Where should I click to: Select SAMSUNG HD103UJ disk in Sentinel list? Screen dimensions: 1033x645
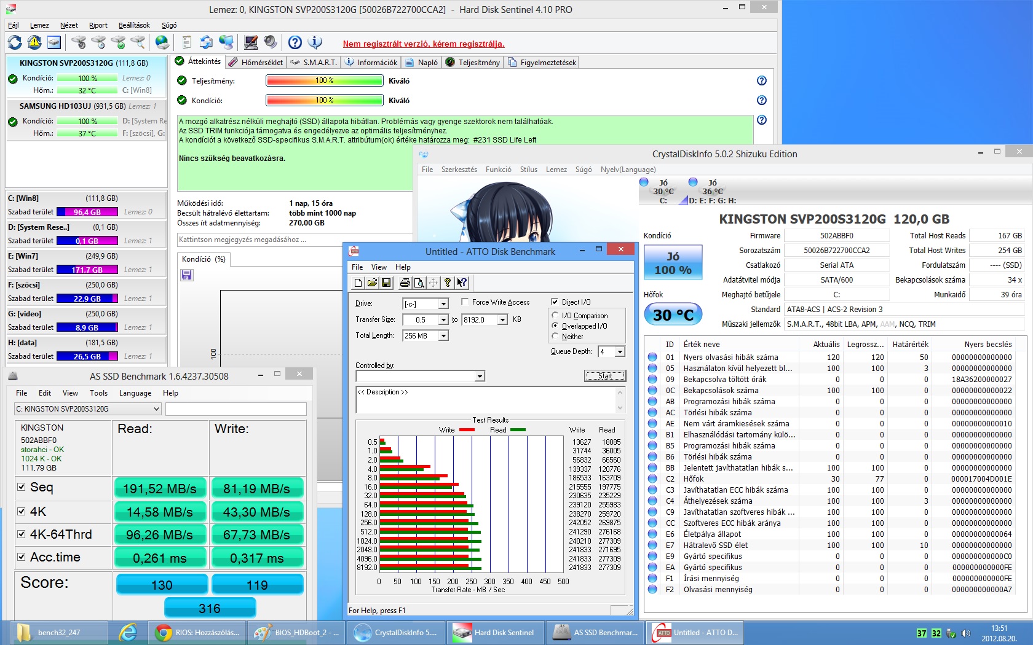coord(86,120)
